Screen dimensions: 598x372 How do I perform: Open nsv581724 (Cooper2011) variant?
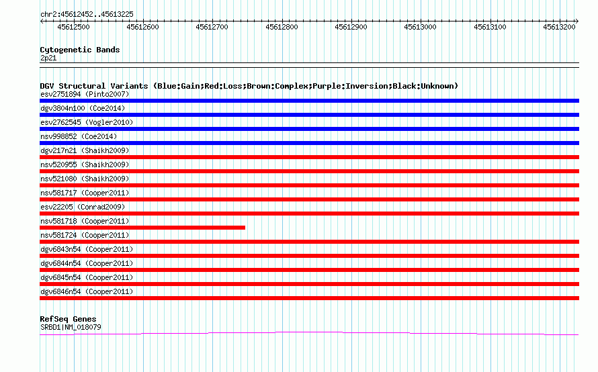pos(85,235)
